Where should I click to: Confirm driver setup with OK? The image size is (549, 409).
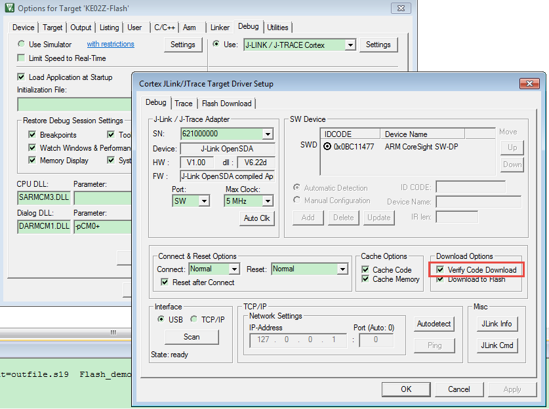pyautogui.click(x=406, y=389)
